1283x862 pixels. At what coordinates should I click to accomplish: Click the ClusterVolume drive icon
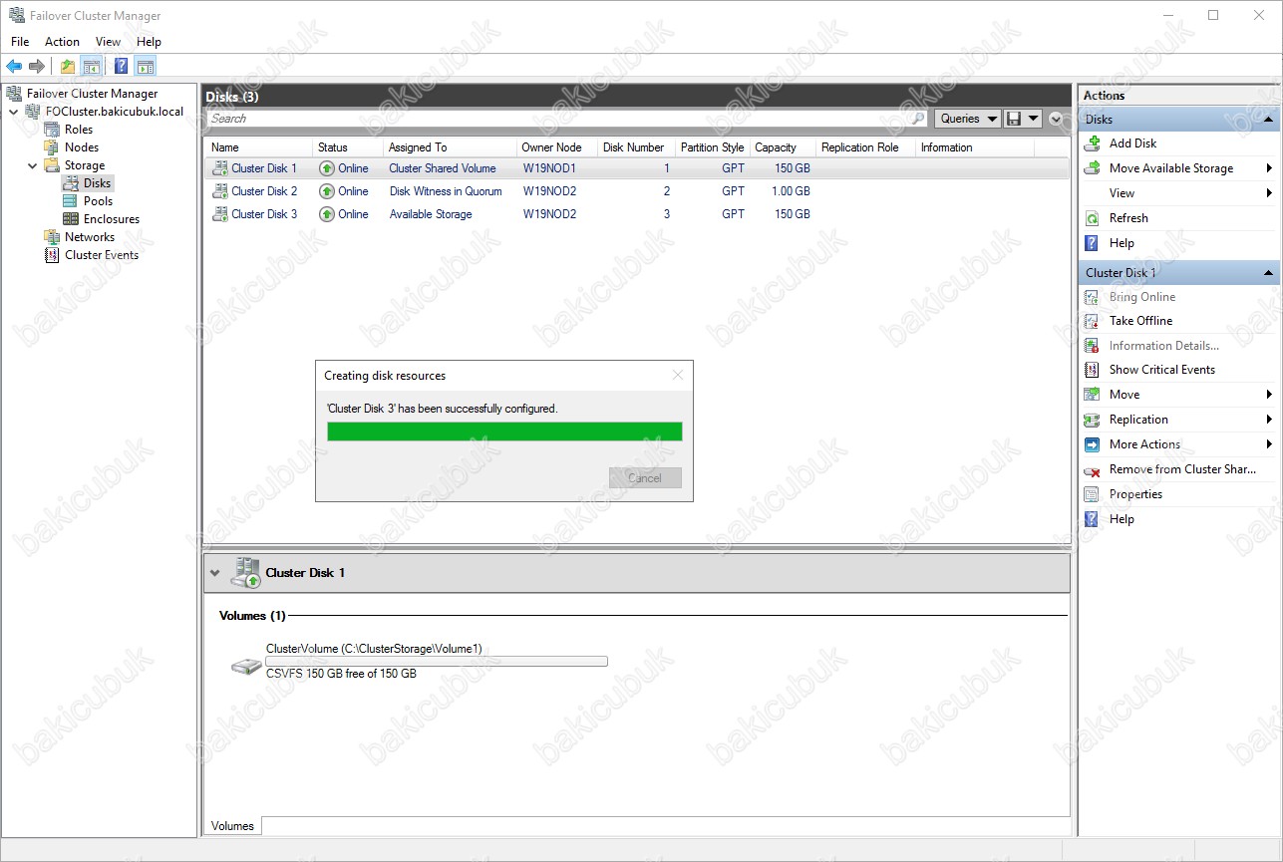coord(246,665)
